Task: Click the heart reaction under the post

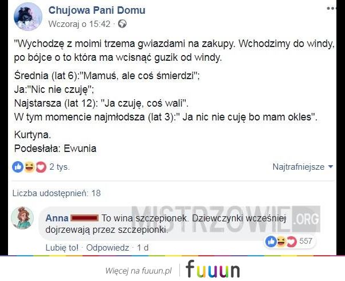Action: point(41,167)
